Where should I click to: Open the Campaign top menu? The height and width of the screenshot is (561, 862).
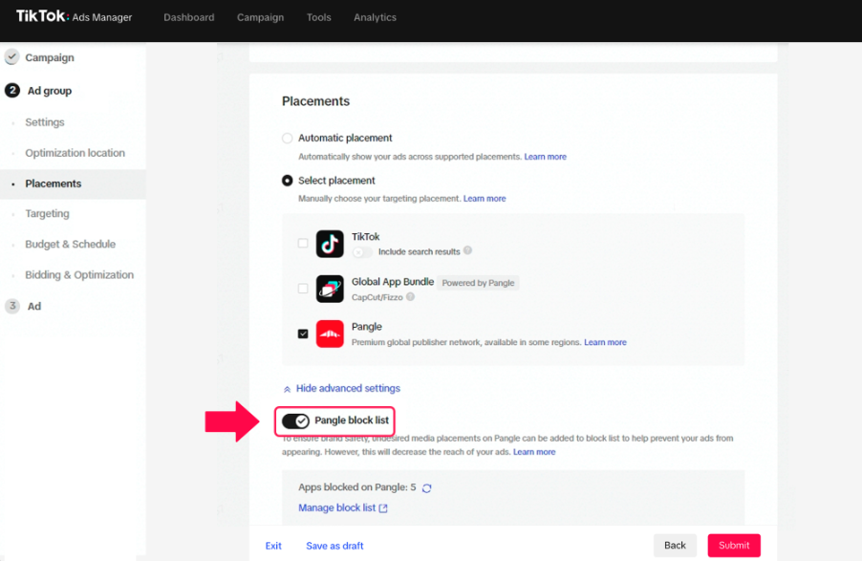(x=261, y=17)
